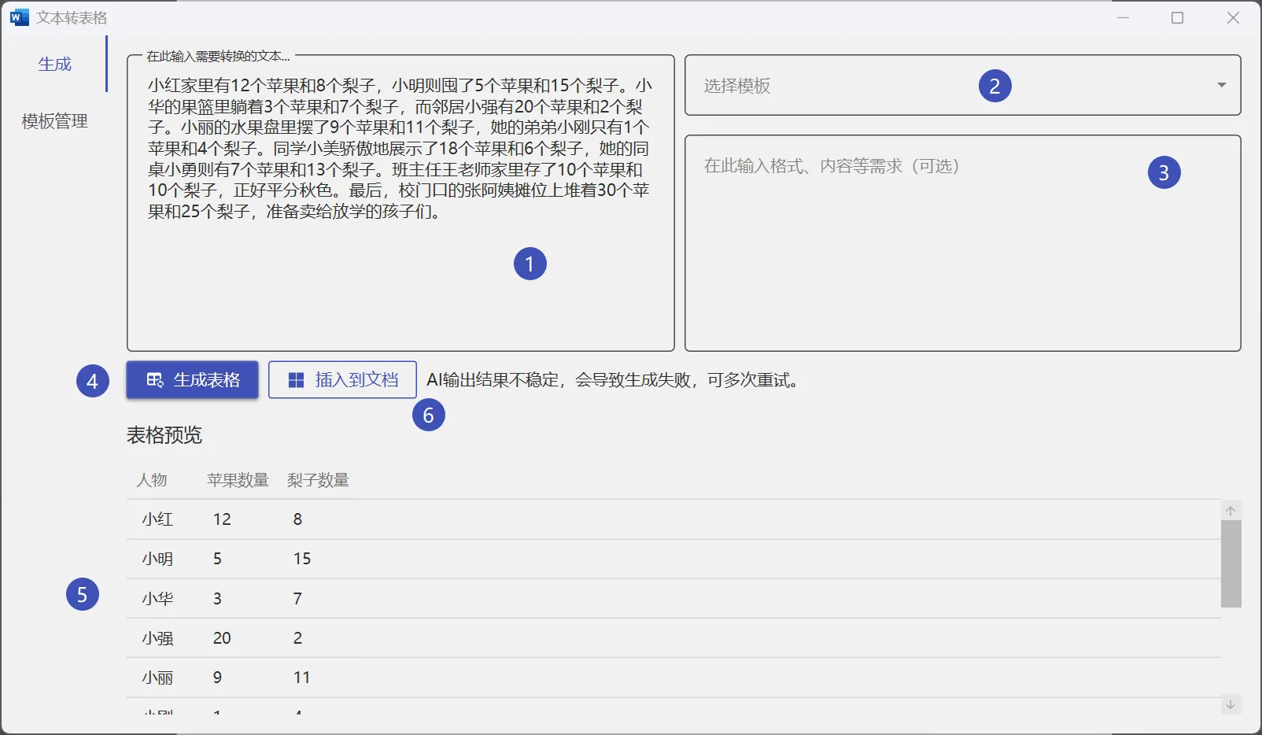This screenshot has height=735, width=1262.
Task: Click the 生成表格 button to generate table
Action: pyautogui.click(x=192, y=380)
